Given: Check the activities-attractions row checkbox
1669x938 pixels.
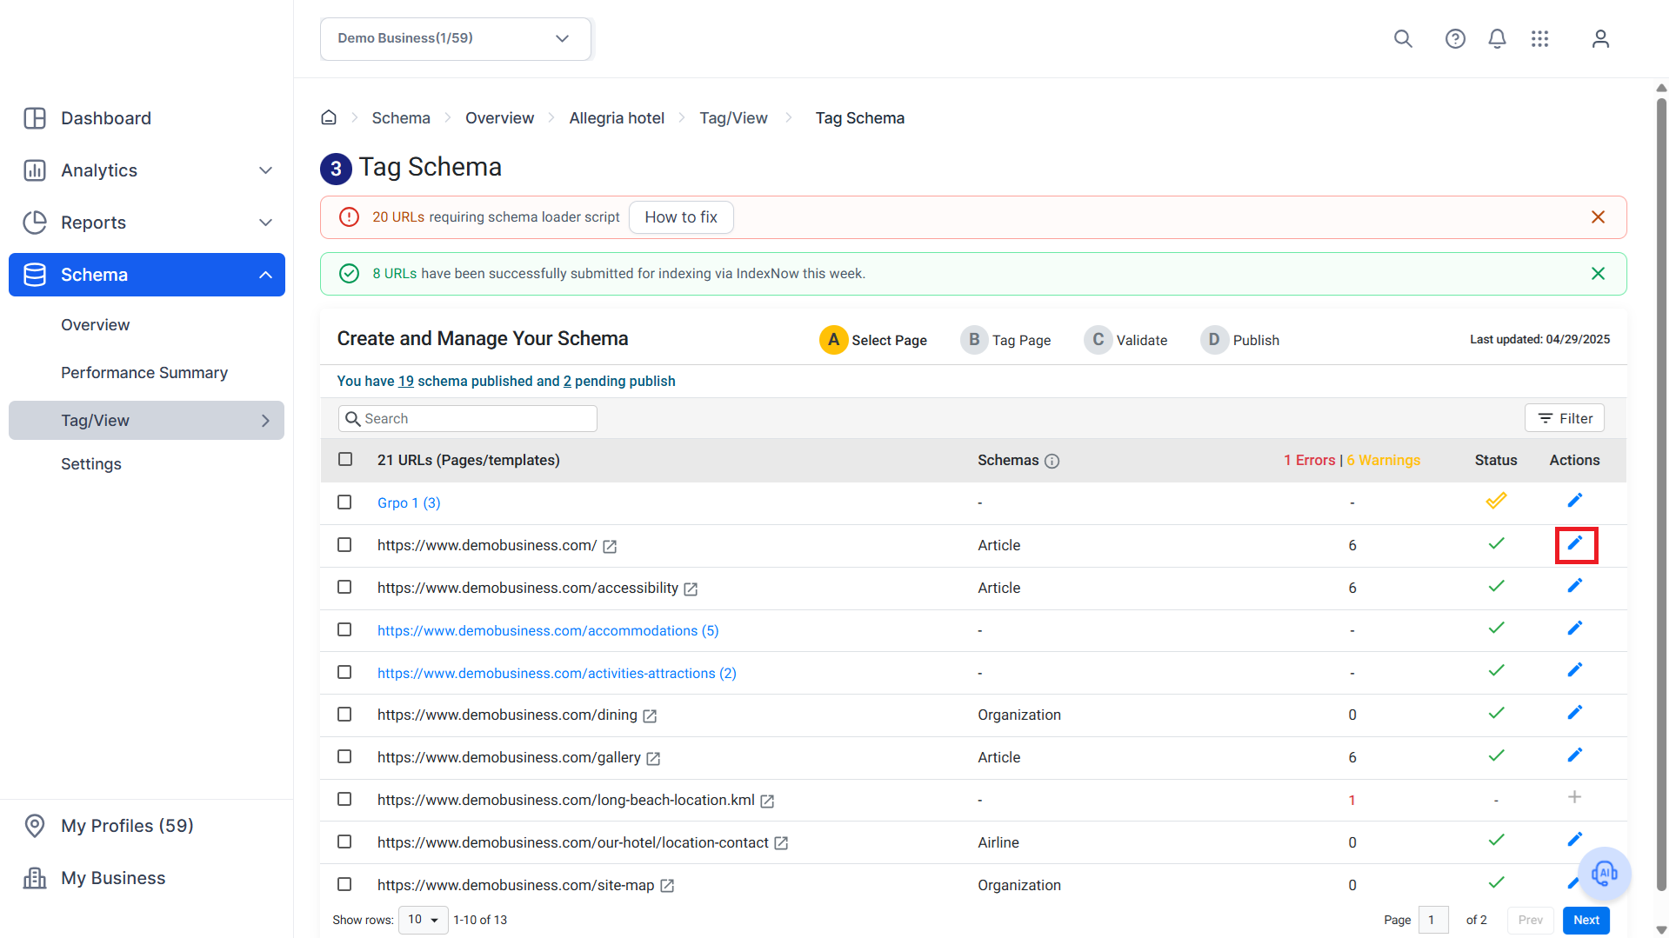Looking at the screenshot, I should click(344, 672).
